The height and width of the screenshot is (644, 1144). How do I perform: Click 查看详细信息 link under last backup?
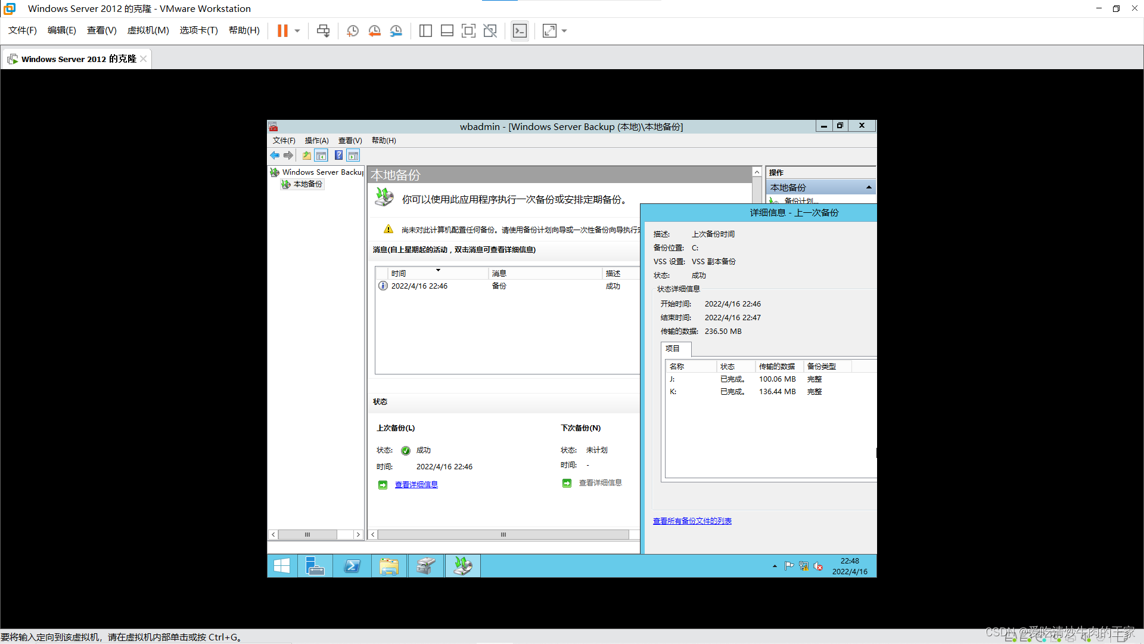tap(416, 484)
